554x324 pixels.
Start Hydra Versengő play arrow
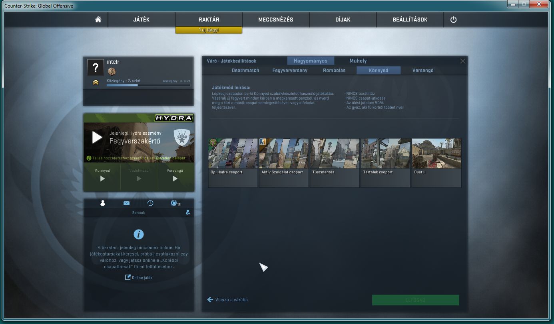tap(175, 179)
